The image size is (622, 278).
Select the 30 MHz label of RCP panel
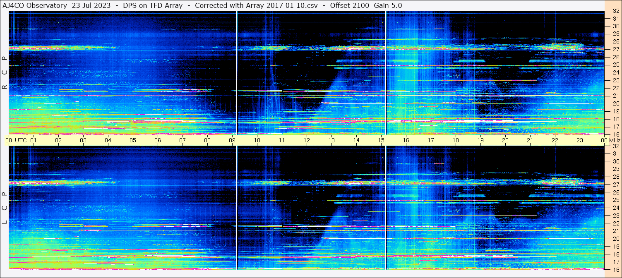click(616, 26)
